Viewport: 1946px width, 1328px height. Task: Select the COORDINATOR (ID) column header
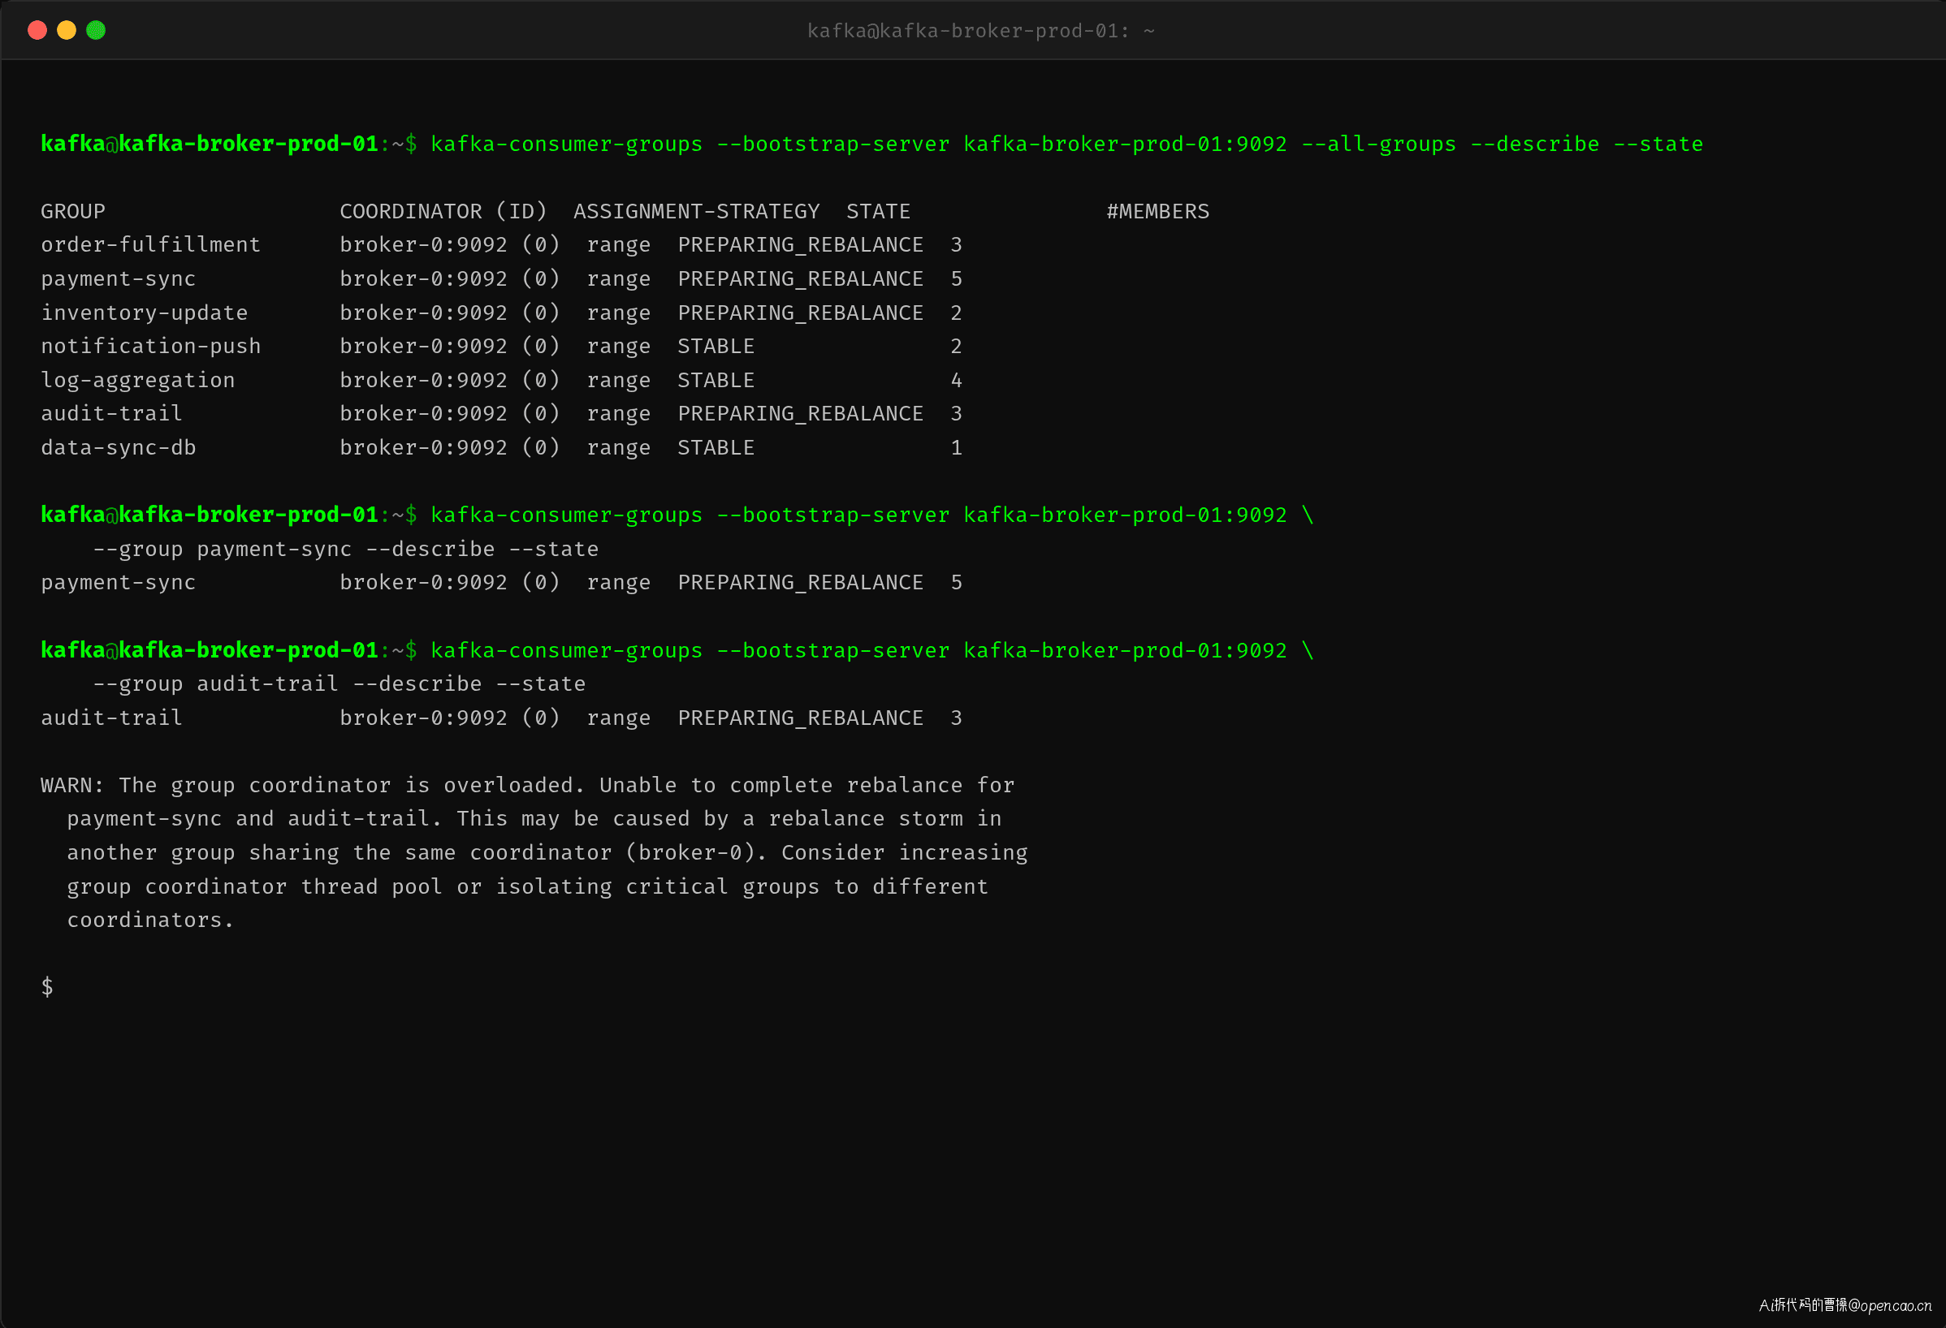(x=443, y=212)
